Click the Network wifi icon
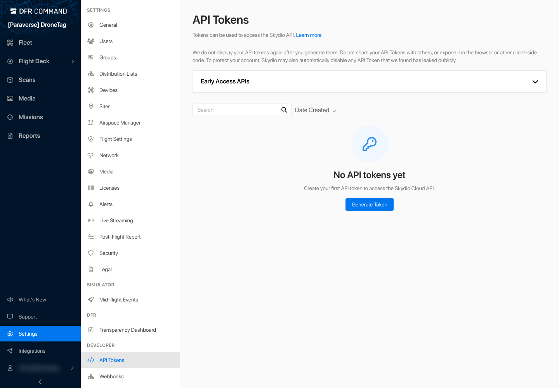559x388 pixels. point(91,155)
